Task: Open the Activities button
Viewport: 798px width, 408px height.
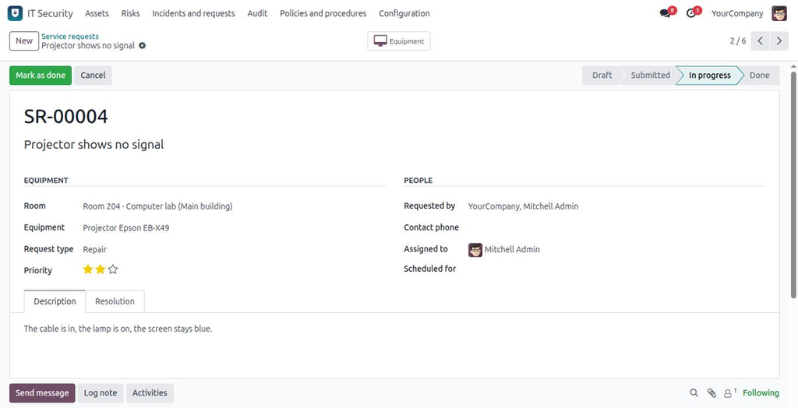Action: click(x=150, y=392)
